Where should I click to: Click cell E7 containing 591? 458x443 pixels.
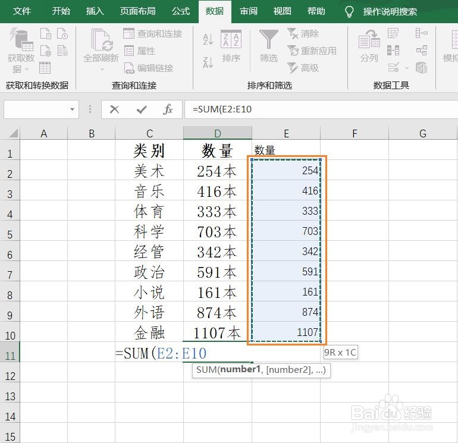pos(286,271)
